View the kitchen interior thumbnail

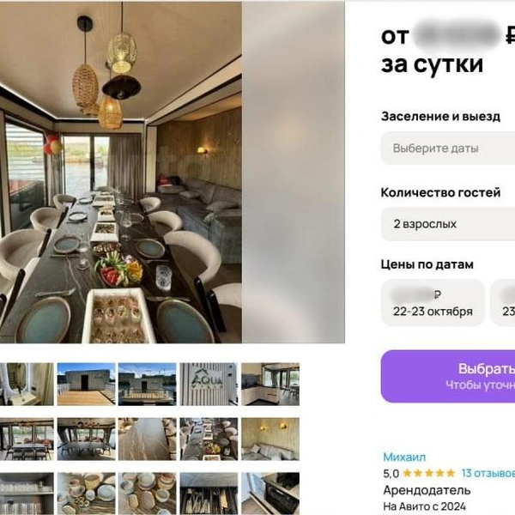coord(270,384)
